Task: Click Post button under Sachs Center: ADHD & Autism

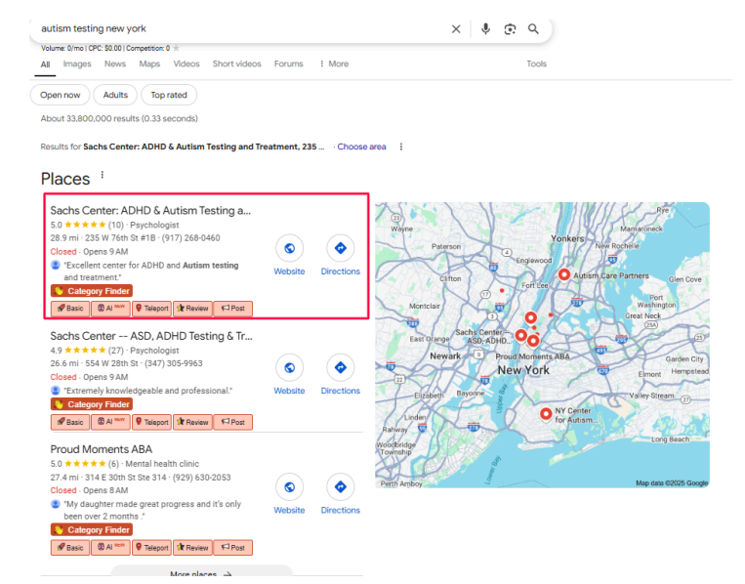Action: click(232, 309)
